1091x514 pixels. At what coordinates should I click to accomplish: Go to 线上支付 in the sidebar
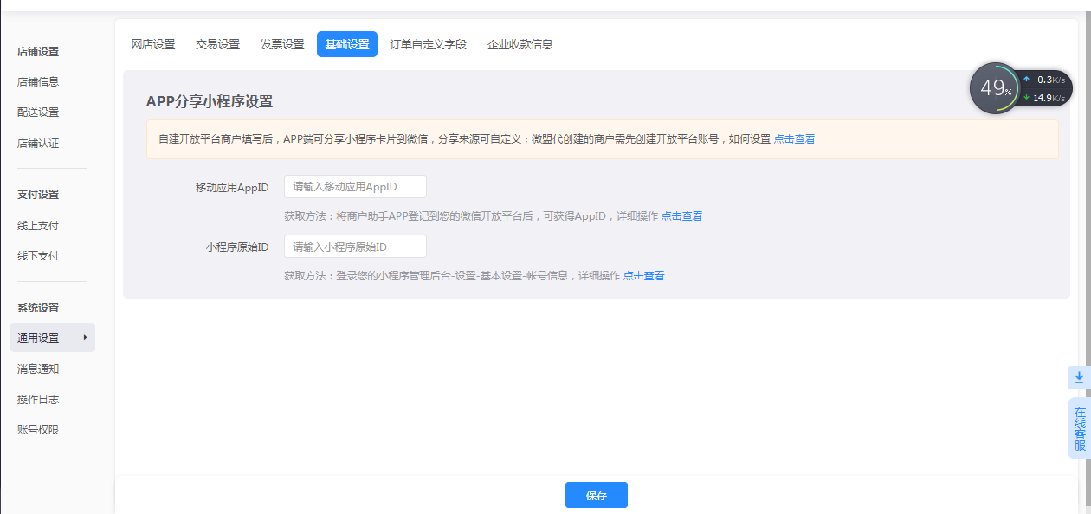[38, 226]
